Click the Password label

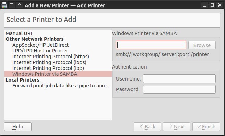coord(127,89)
